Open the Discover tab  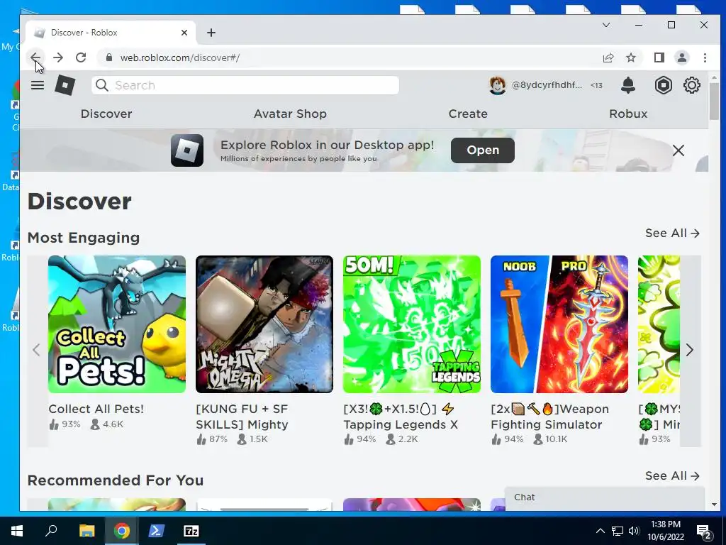(x=106, y=114)
